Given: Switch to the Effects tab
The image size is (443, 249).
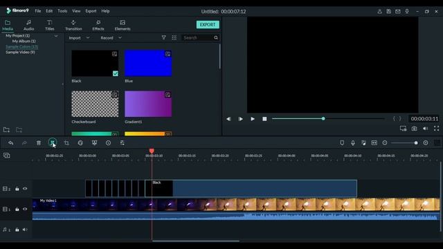Looking at the screenshot, I should pos(98,25).
